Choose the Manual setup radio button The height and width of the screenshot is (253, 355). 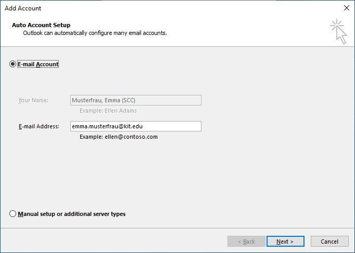(13, 214)
